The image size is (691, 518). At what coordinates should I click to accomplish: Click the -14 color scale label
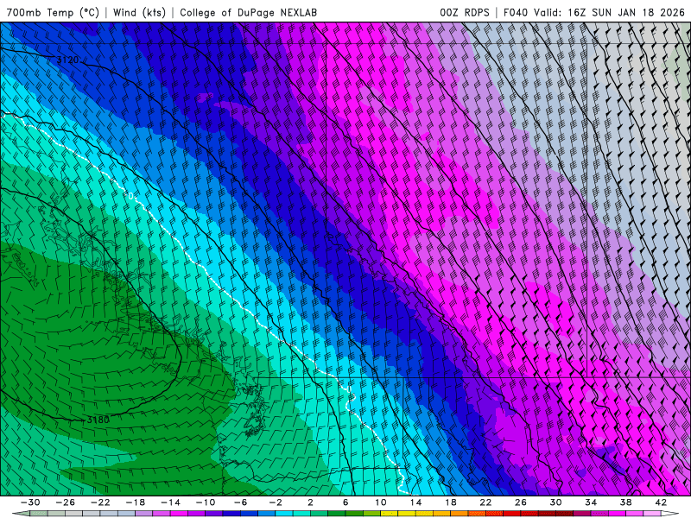pos(170,502)
